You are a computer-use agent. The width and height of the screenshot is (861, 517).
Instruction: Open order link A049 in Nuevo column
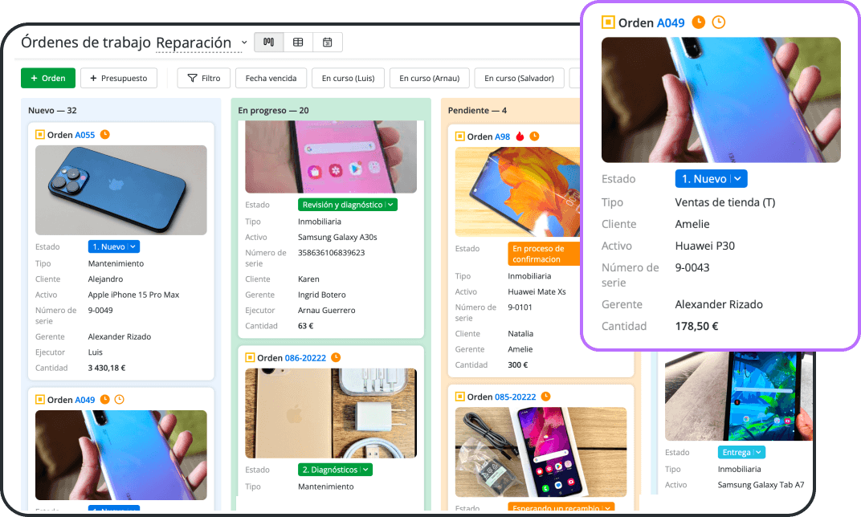click(85, 400)
